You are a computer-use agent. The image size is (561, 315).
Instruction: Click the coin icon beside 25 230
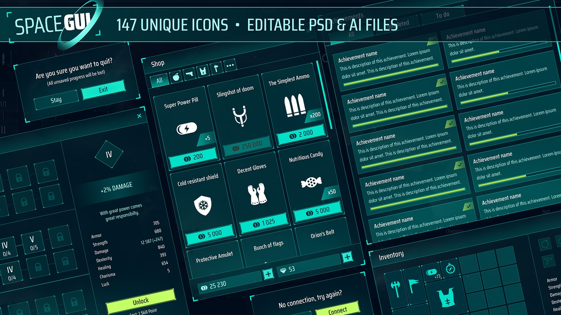204,288
